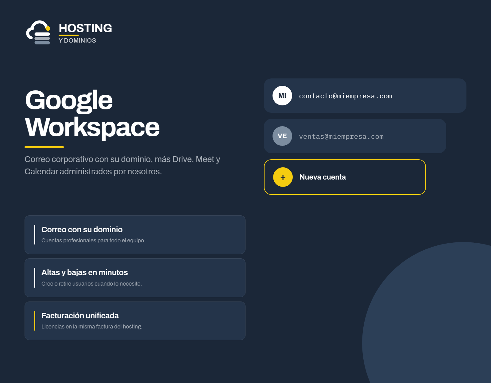Click the VE avatar circle

(282, 136)
